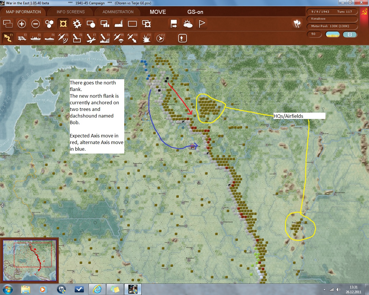Image resolution: width=369 pixels, height=295 pixels.
Task: Click the MOVE mode label
Action: (x=158, y=12)
